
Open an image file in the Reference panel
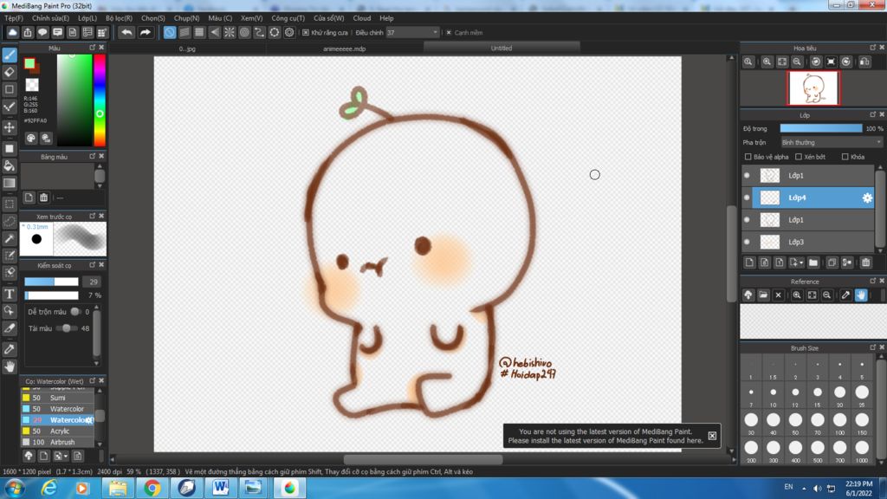[x=763, y=295]
